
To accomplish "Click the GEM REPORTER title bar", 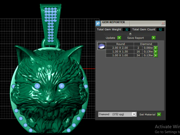I will (130, 23).
